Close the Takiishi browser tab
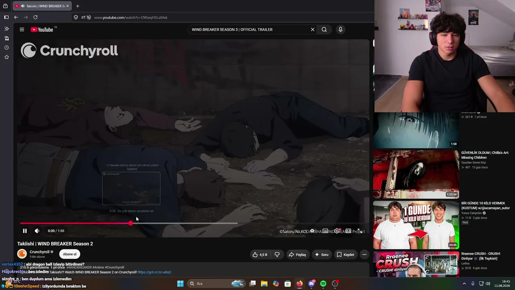 tap(68, 6)
